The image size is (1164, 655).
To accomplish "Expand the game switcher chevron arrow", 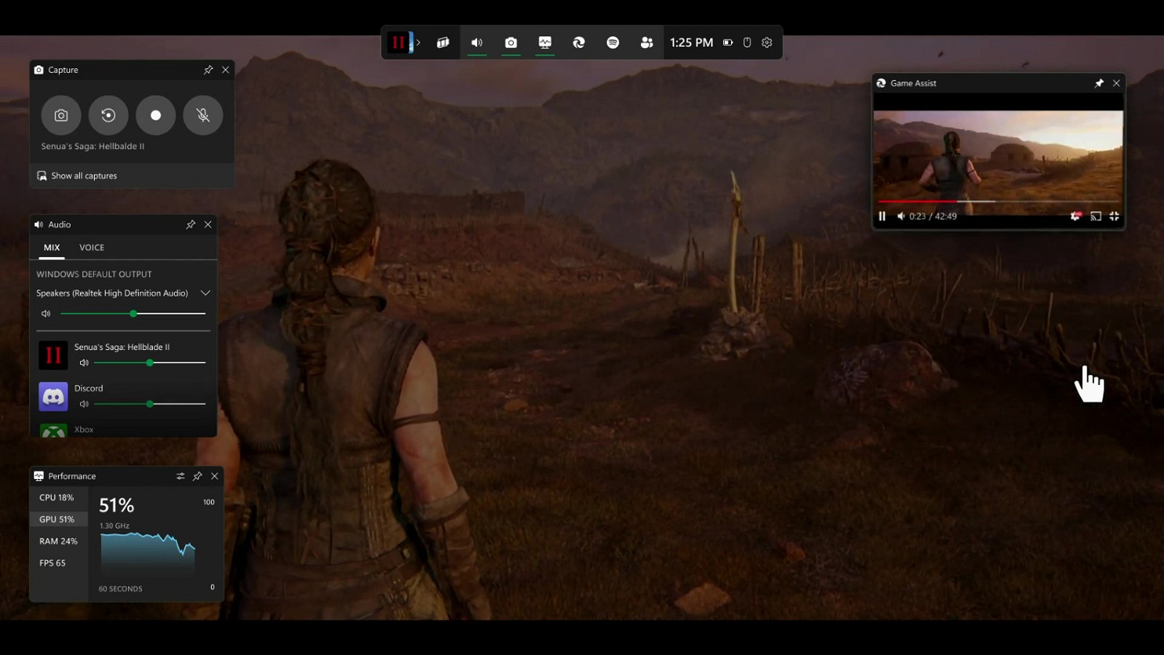I will [x=418, y=43].
